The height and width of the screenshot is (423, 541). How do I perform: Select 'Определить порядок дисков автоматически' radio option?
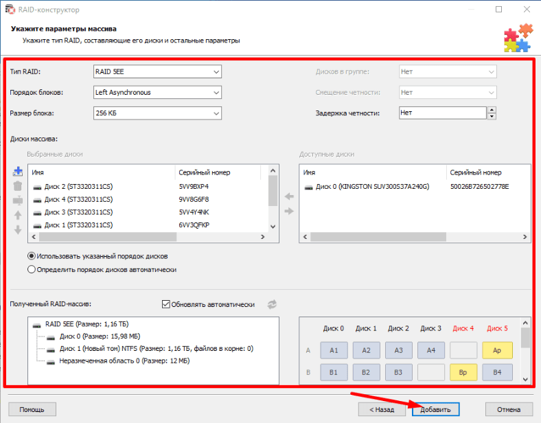32,270
